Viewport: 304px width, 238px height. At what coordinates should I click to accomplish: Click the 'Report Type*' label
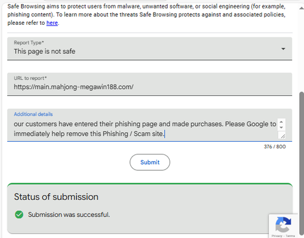click(x=29, y=43)
